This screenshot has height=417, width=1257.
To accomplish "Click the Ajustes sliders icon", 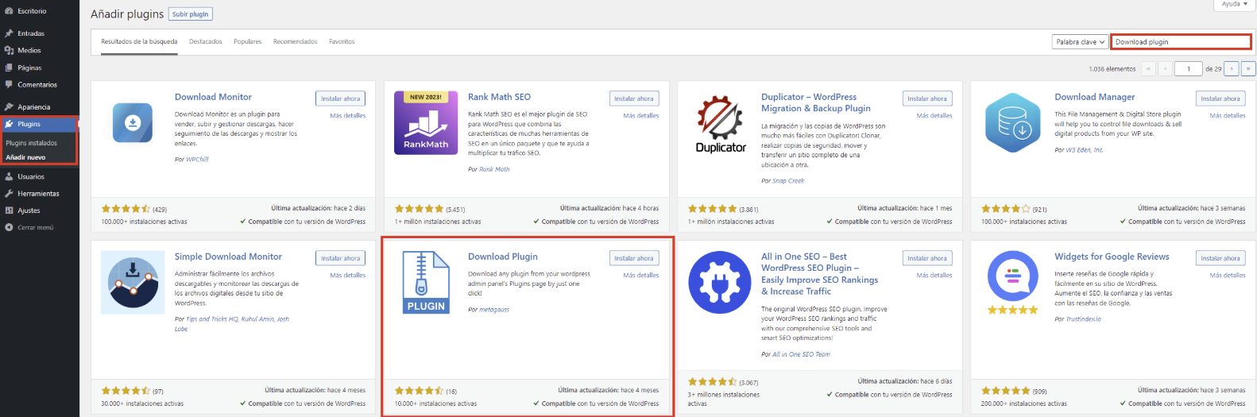I will tap(9, 210).
